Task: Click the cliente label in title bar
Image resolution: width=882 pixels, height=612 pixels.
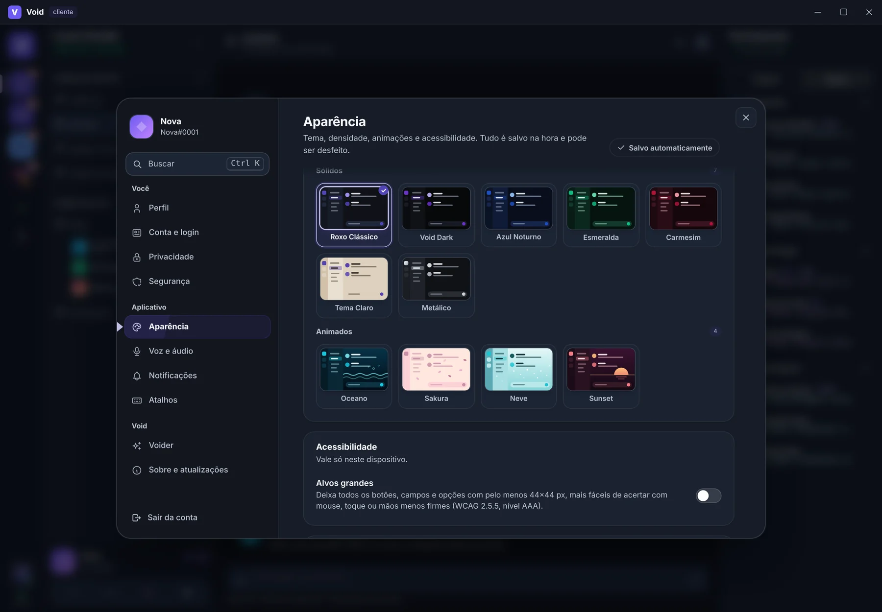Action: click(x=63, y=12)
